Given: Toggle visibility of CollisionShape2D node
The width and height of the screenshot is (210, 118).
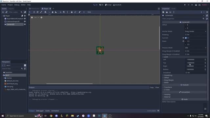Looking at the screenshot, I should (x=25, y=21).
